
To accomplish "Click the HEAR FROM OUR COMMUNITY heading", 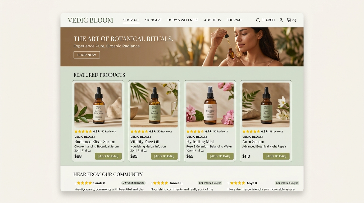I will [108, 174].
